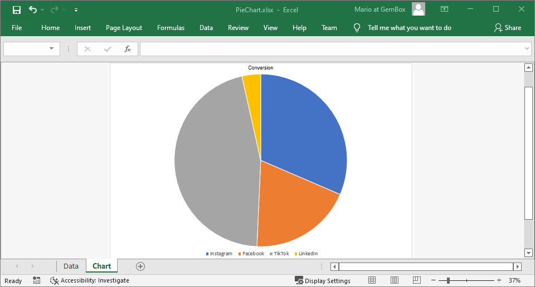
Task: Click the zoom slider handle
Action: 448,280
